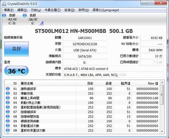Click the drive letter field E:

pos(85,63)
